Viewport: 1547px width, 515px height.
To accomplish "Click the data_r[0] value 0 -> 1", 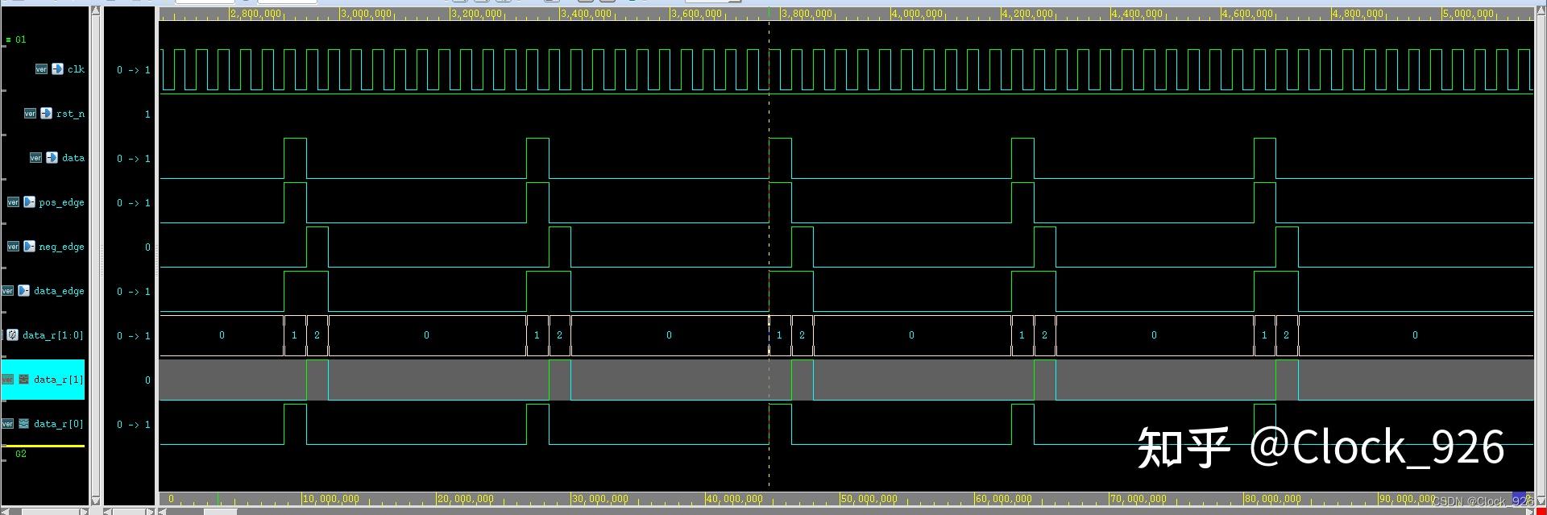I will pyautogui.click(x=134, y=425).
